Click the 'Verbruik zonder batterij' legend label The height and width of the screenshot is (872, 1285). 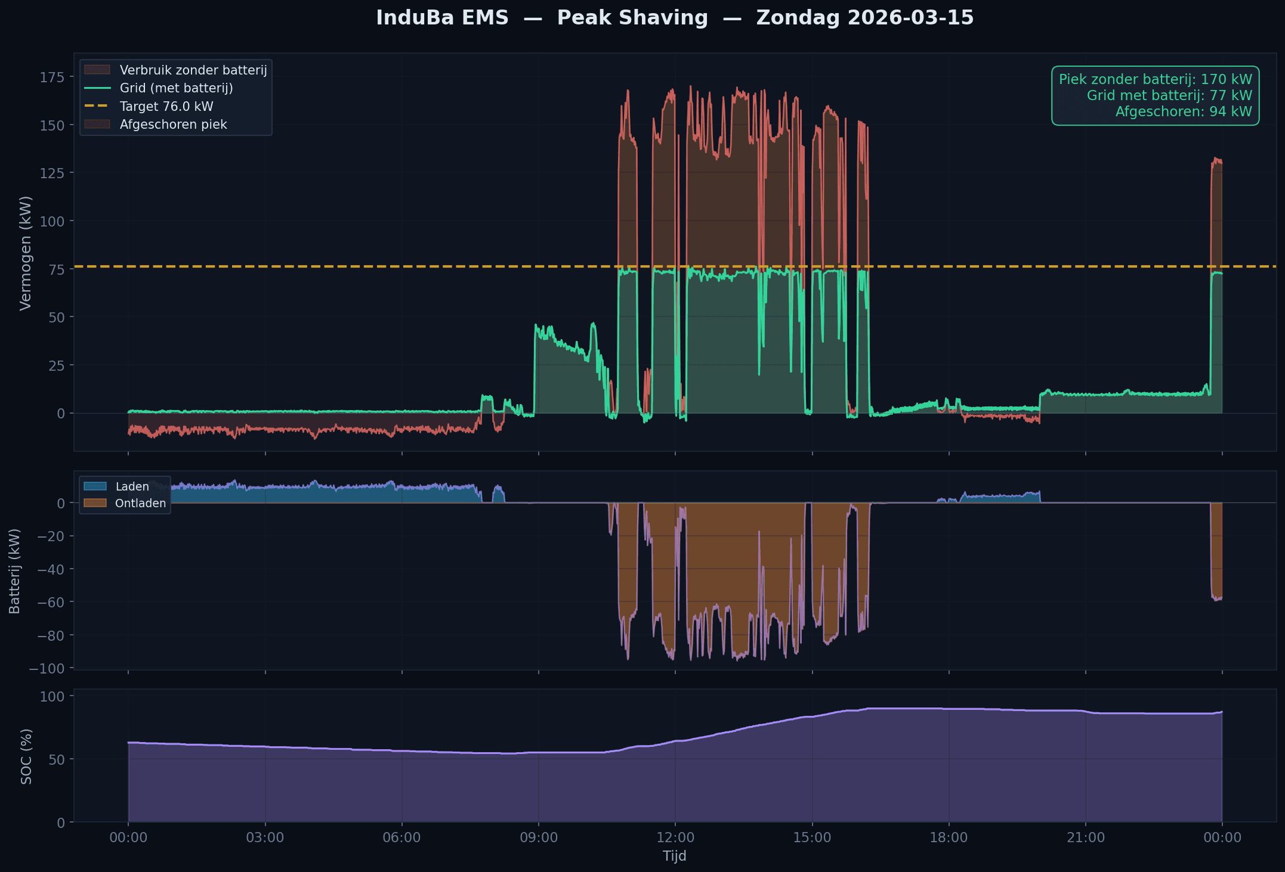click(x=193, y=70)
